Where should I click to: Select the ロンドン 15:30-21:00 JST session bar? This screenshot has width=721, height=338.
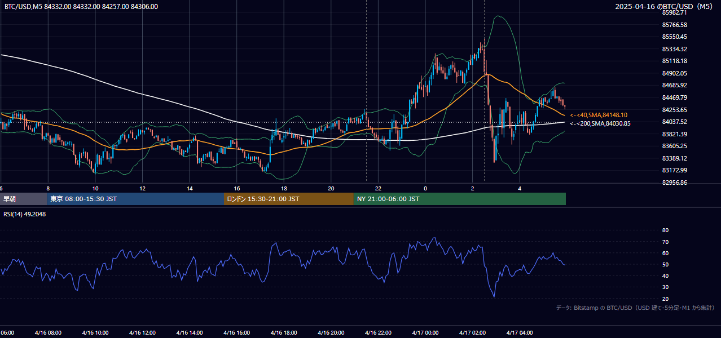coord(289,199)
